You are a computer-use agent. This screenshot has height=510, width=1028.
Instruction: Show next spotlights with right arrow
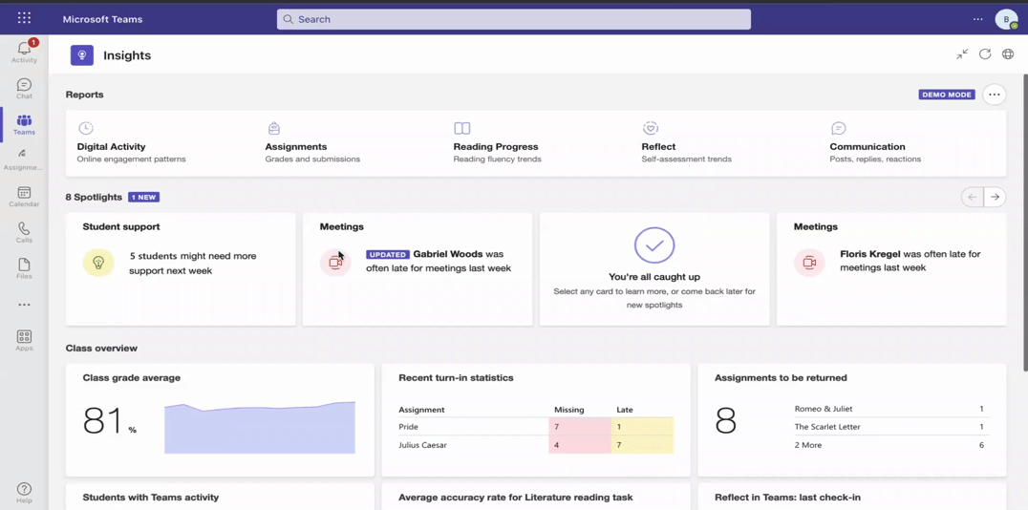tap(995, 197)
